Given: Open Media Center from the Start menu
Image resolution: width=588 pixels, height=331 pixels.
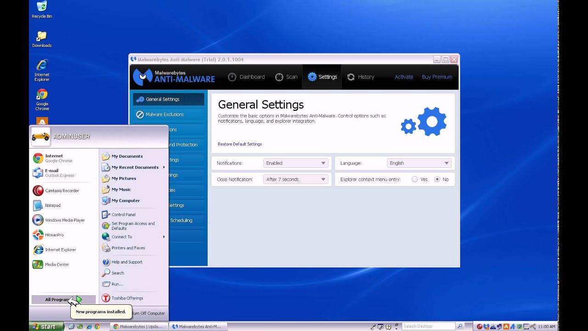Looking at the screenshot, I should 64,264.
